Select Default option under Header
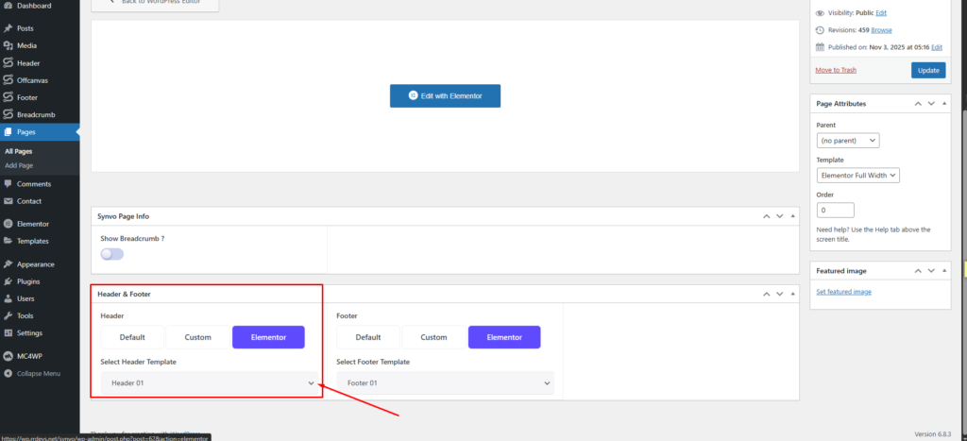Viewport: 967px width, 441px height. (132, 337)
